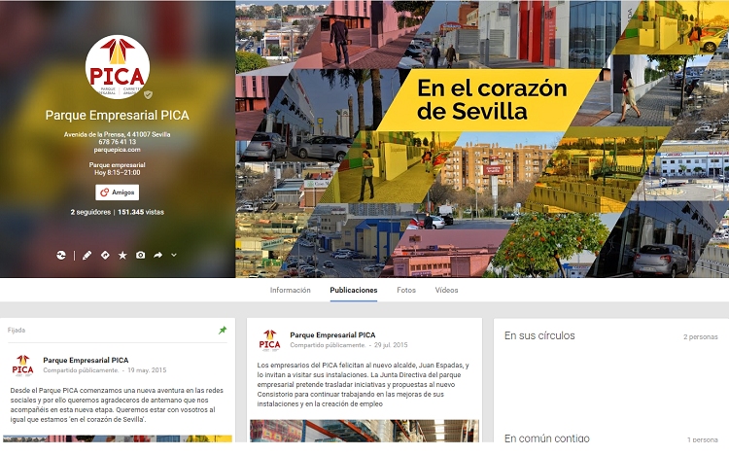The image size is (729, 455).
Task: Click the swap arrows icon on the profile panel
Action: point(61,255)
